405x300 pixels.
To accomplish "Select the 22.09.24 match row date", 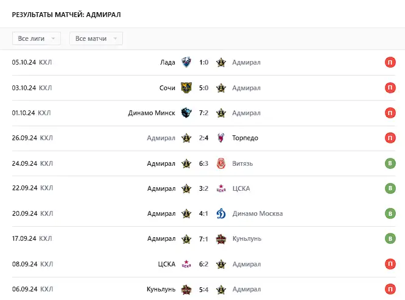I will pyautogui.click(x=25, y=188).
